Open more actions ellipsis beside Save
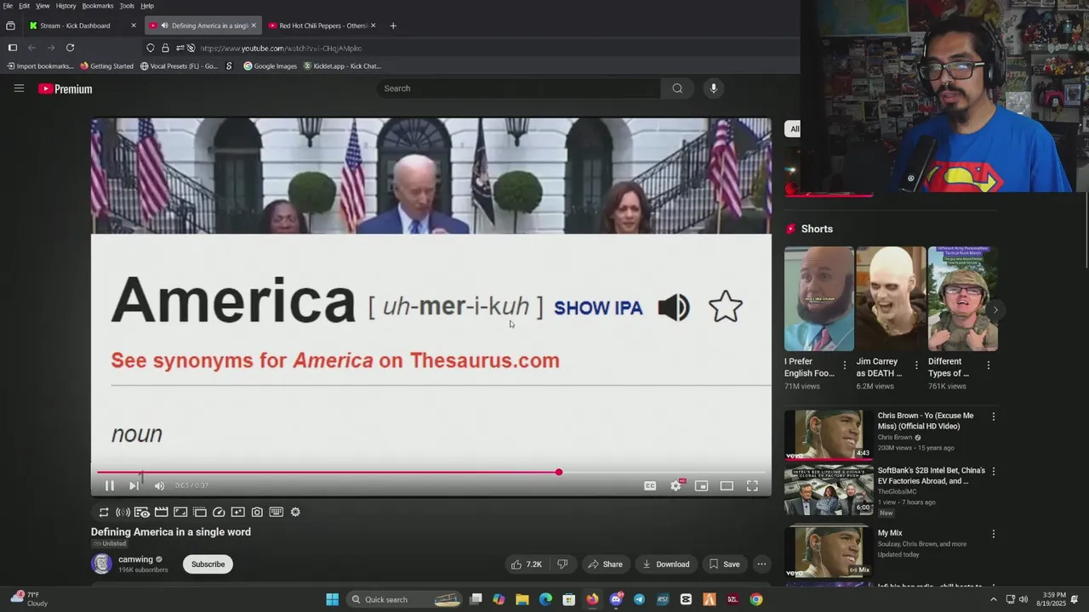 click(761, 564)
